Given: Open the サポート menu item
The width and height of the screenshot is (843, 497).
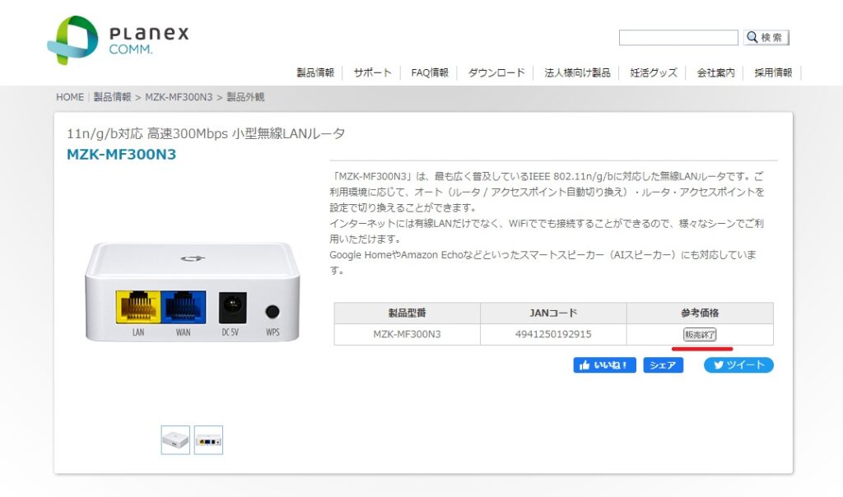Looking at the screenshot, I should (372, 72).
